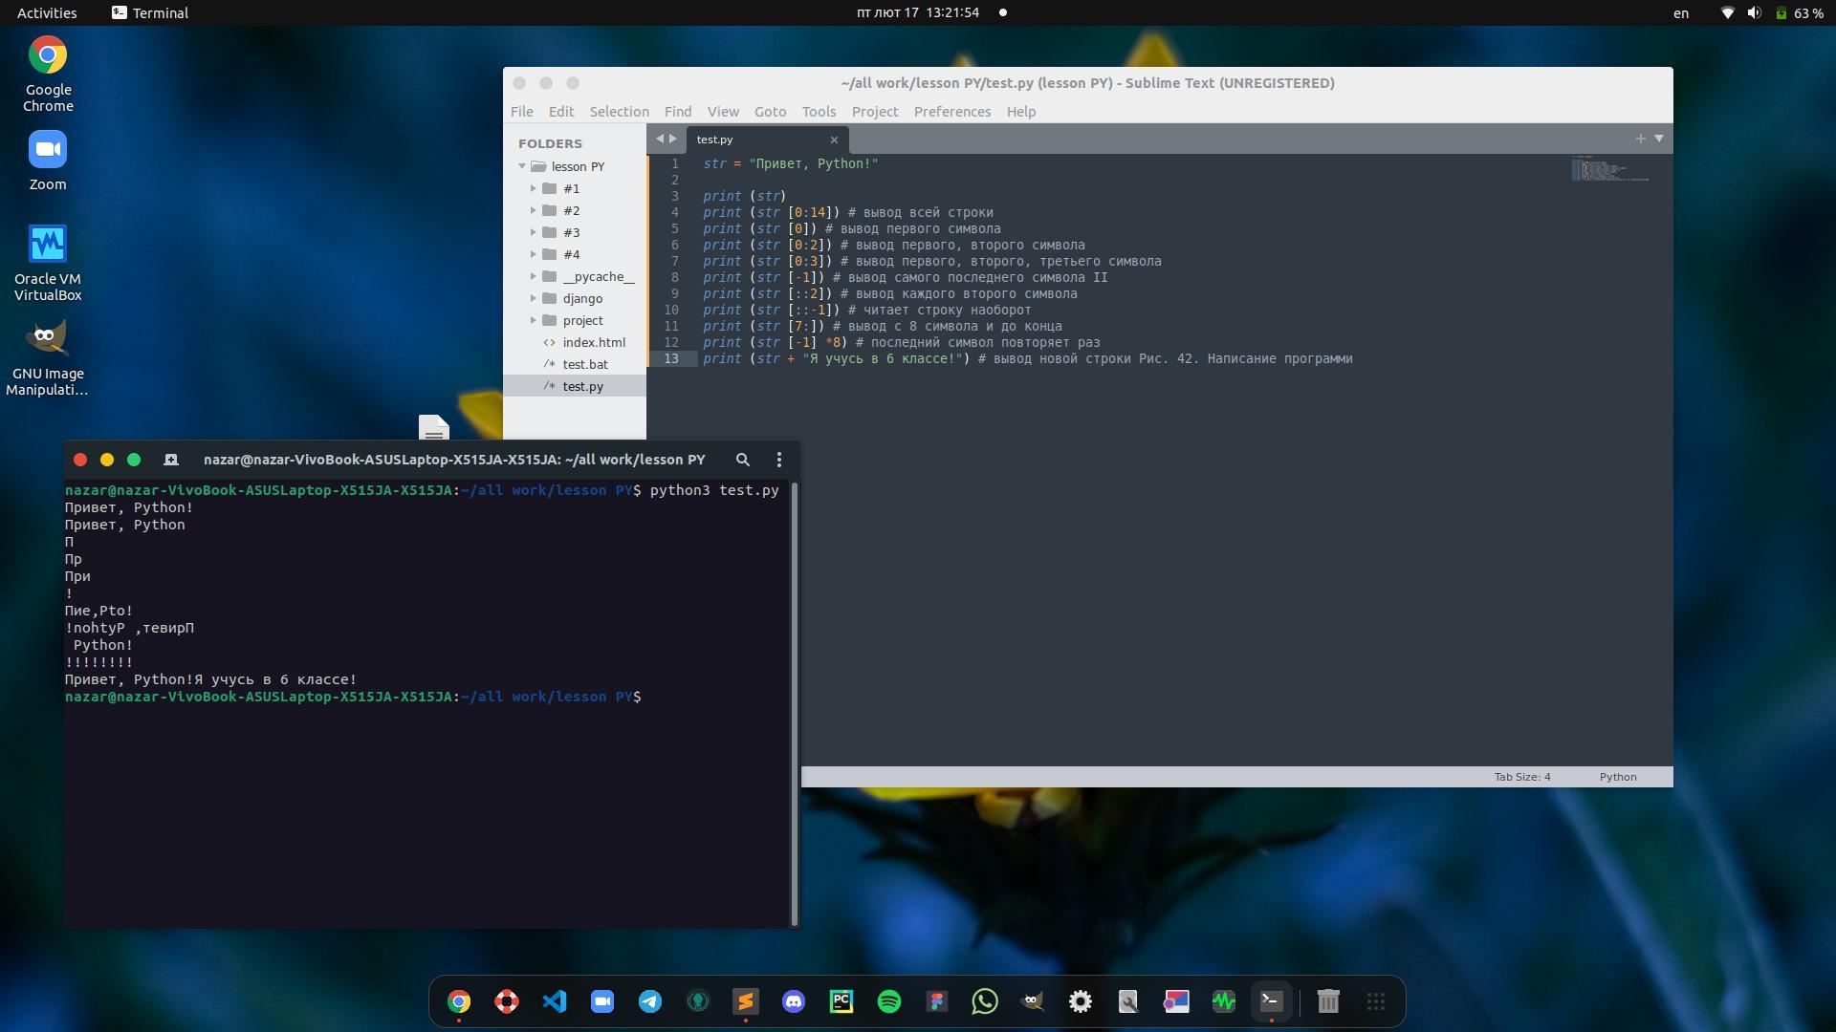Viewport: 1836px width, 1032px height.
Task: Click the terminal search icon
Action: click(x=742, y=460)
